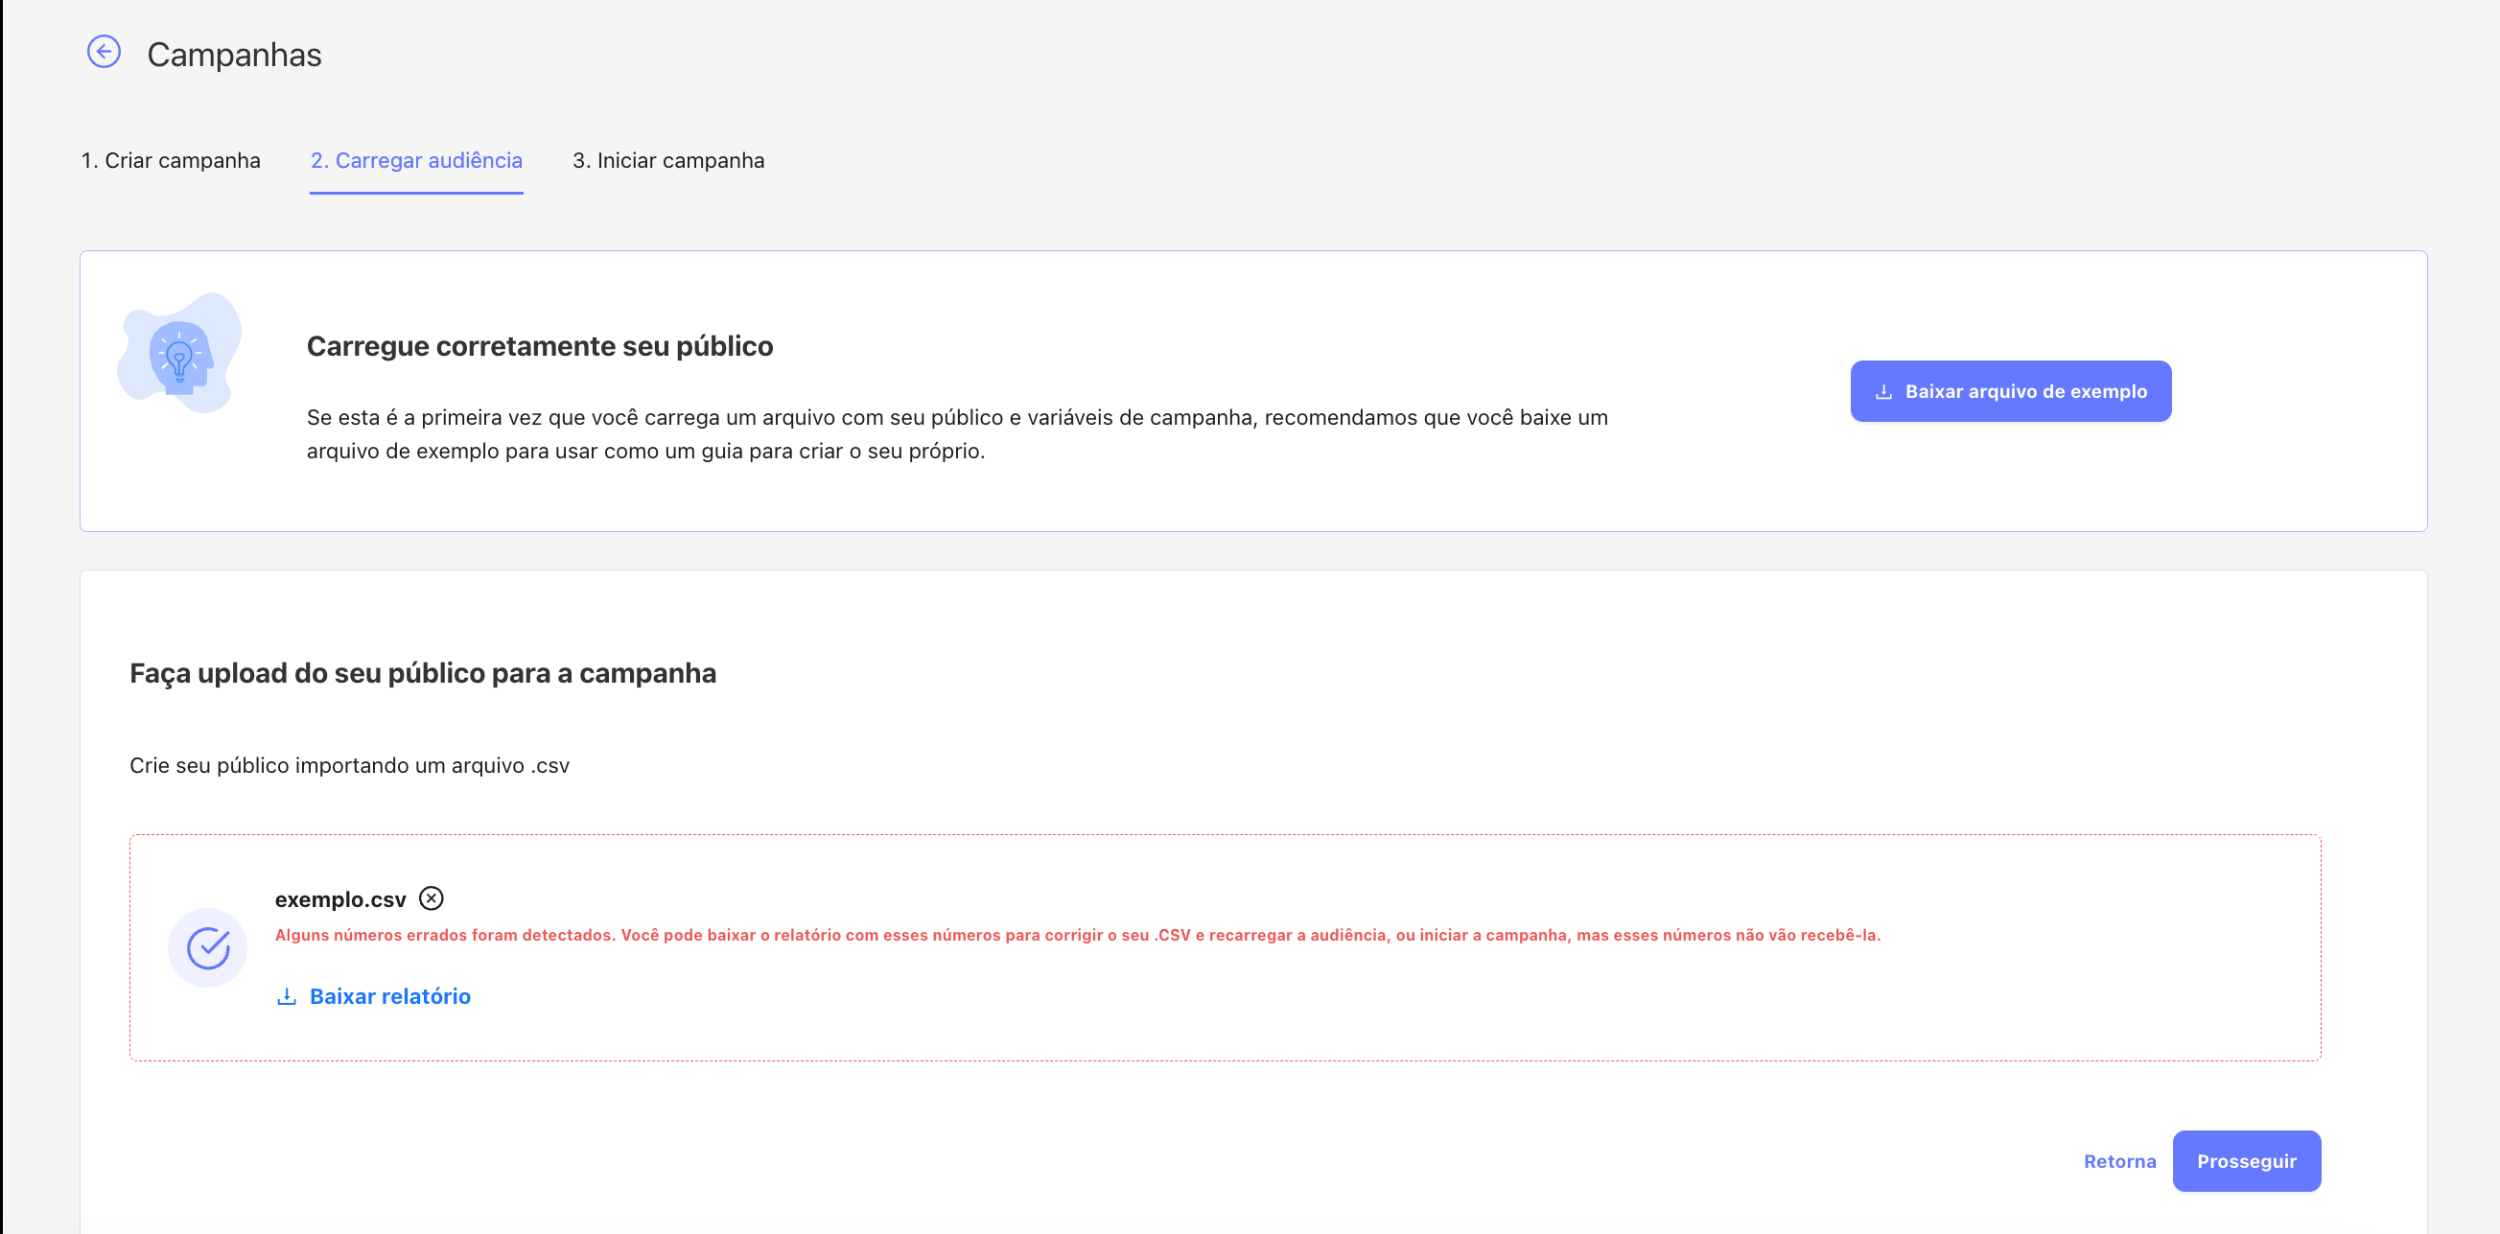Screen dimensions: 2500x1234
Task: Click the download icon beside Baixar relatório
Action: (287, 996)
